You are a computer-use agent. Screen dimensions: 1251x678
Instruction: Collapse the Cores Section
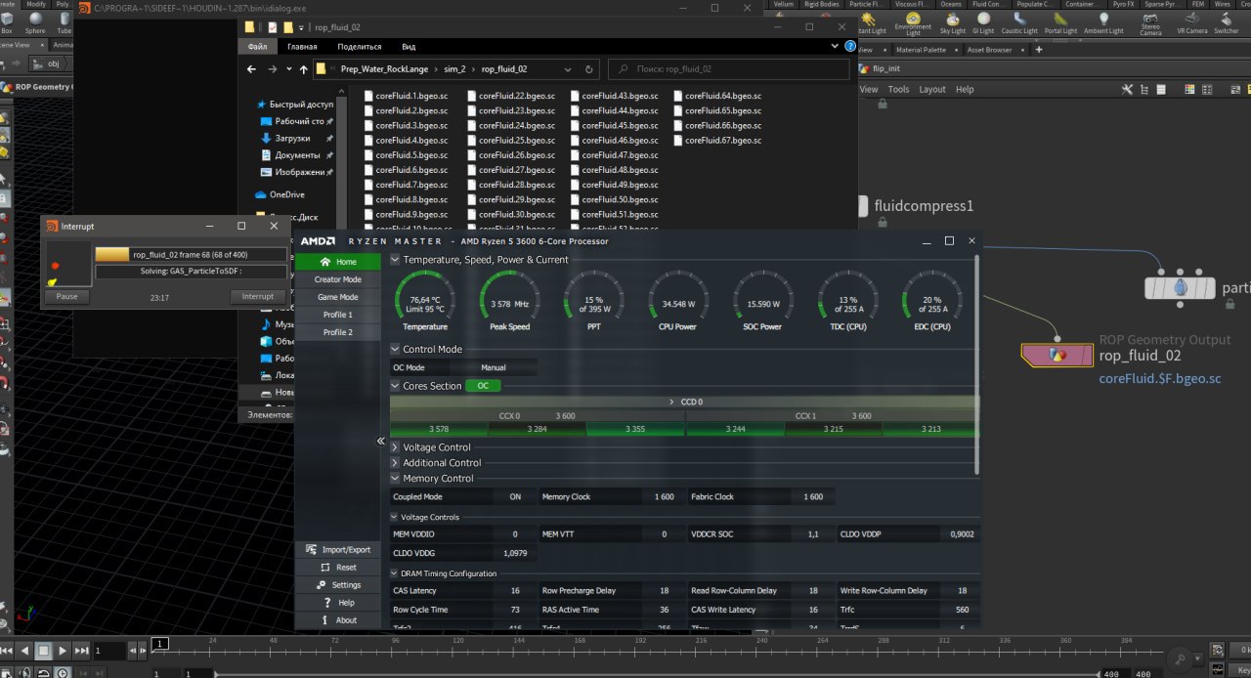pyautogui.click(x=395, y=386)
